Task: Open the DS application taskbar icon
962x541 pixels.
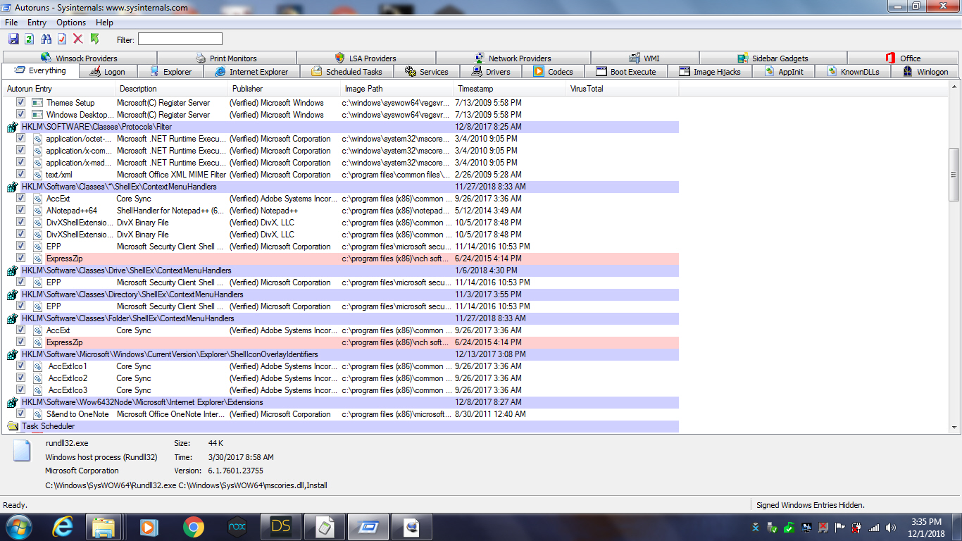Action: point(280,526)
